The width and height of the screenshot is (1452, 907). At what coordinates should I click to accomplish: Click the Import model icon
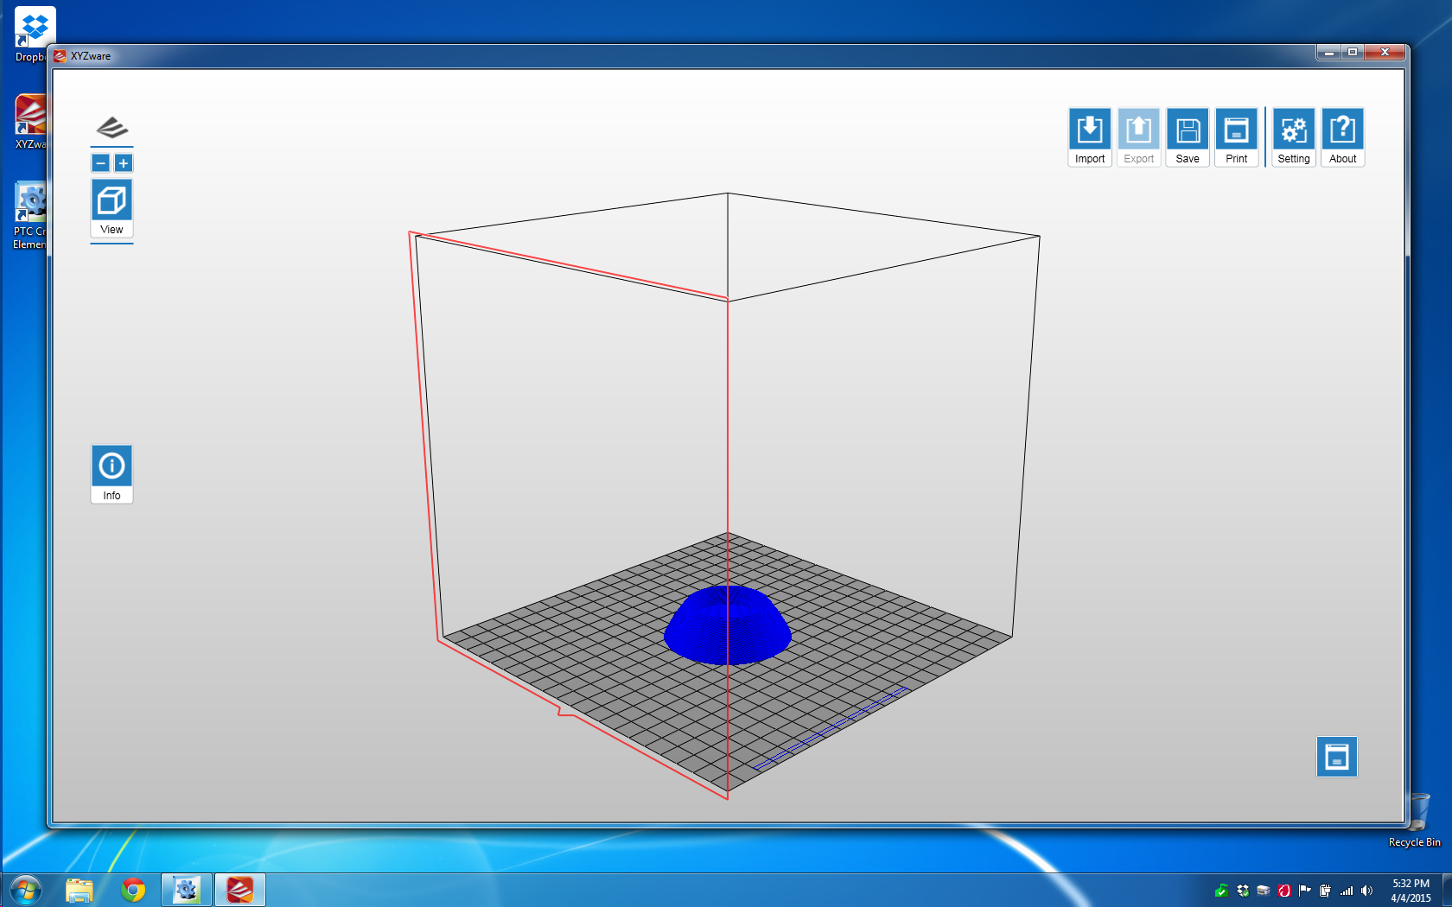click(x=1089, y=136)
